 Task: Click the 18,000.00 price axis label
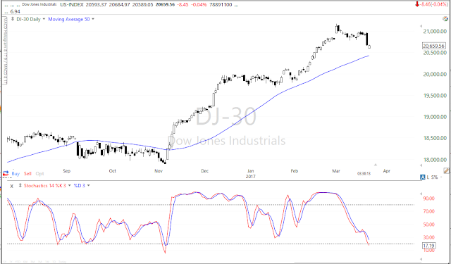click(x=435, y=160)
